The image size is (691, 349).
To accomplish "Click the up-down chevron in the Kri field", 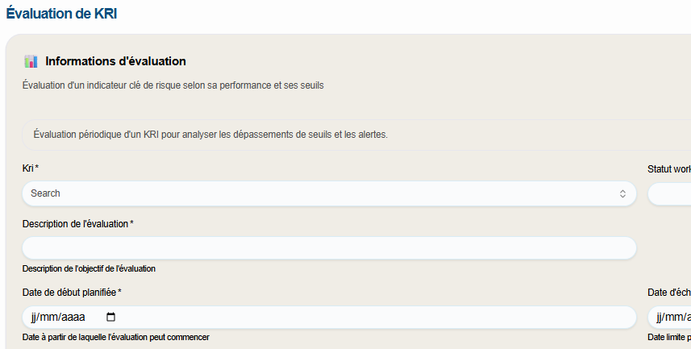I will point(622,193).
